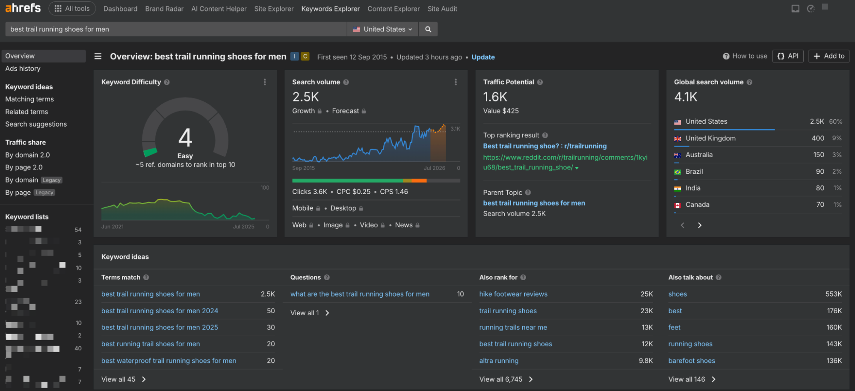Click the commercial intent C badge
Viewport: 855px width, 391px height.
(305, 56)
